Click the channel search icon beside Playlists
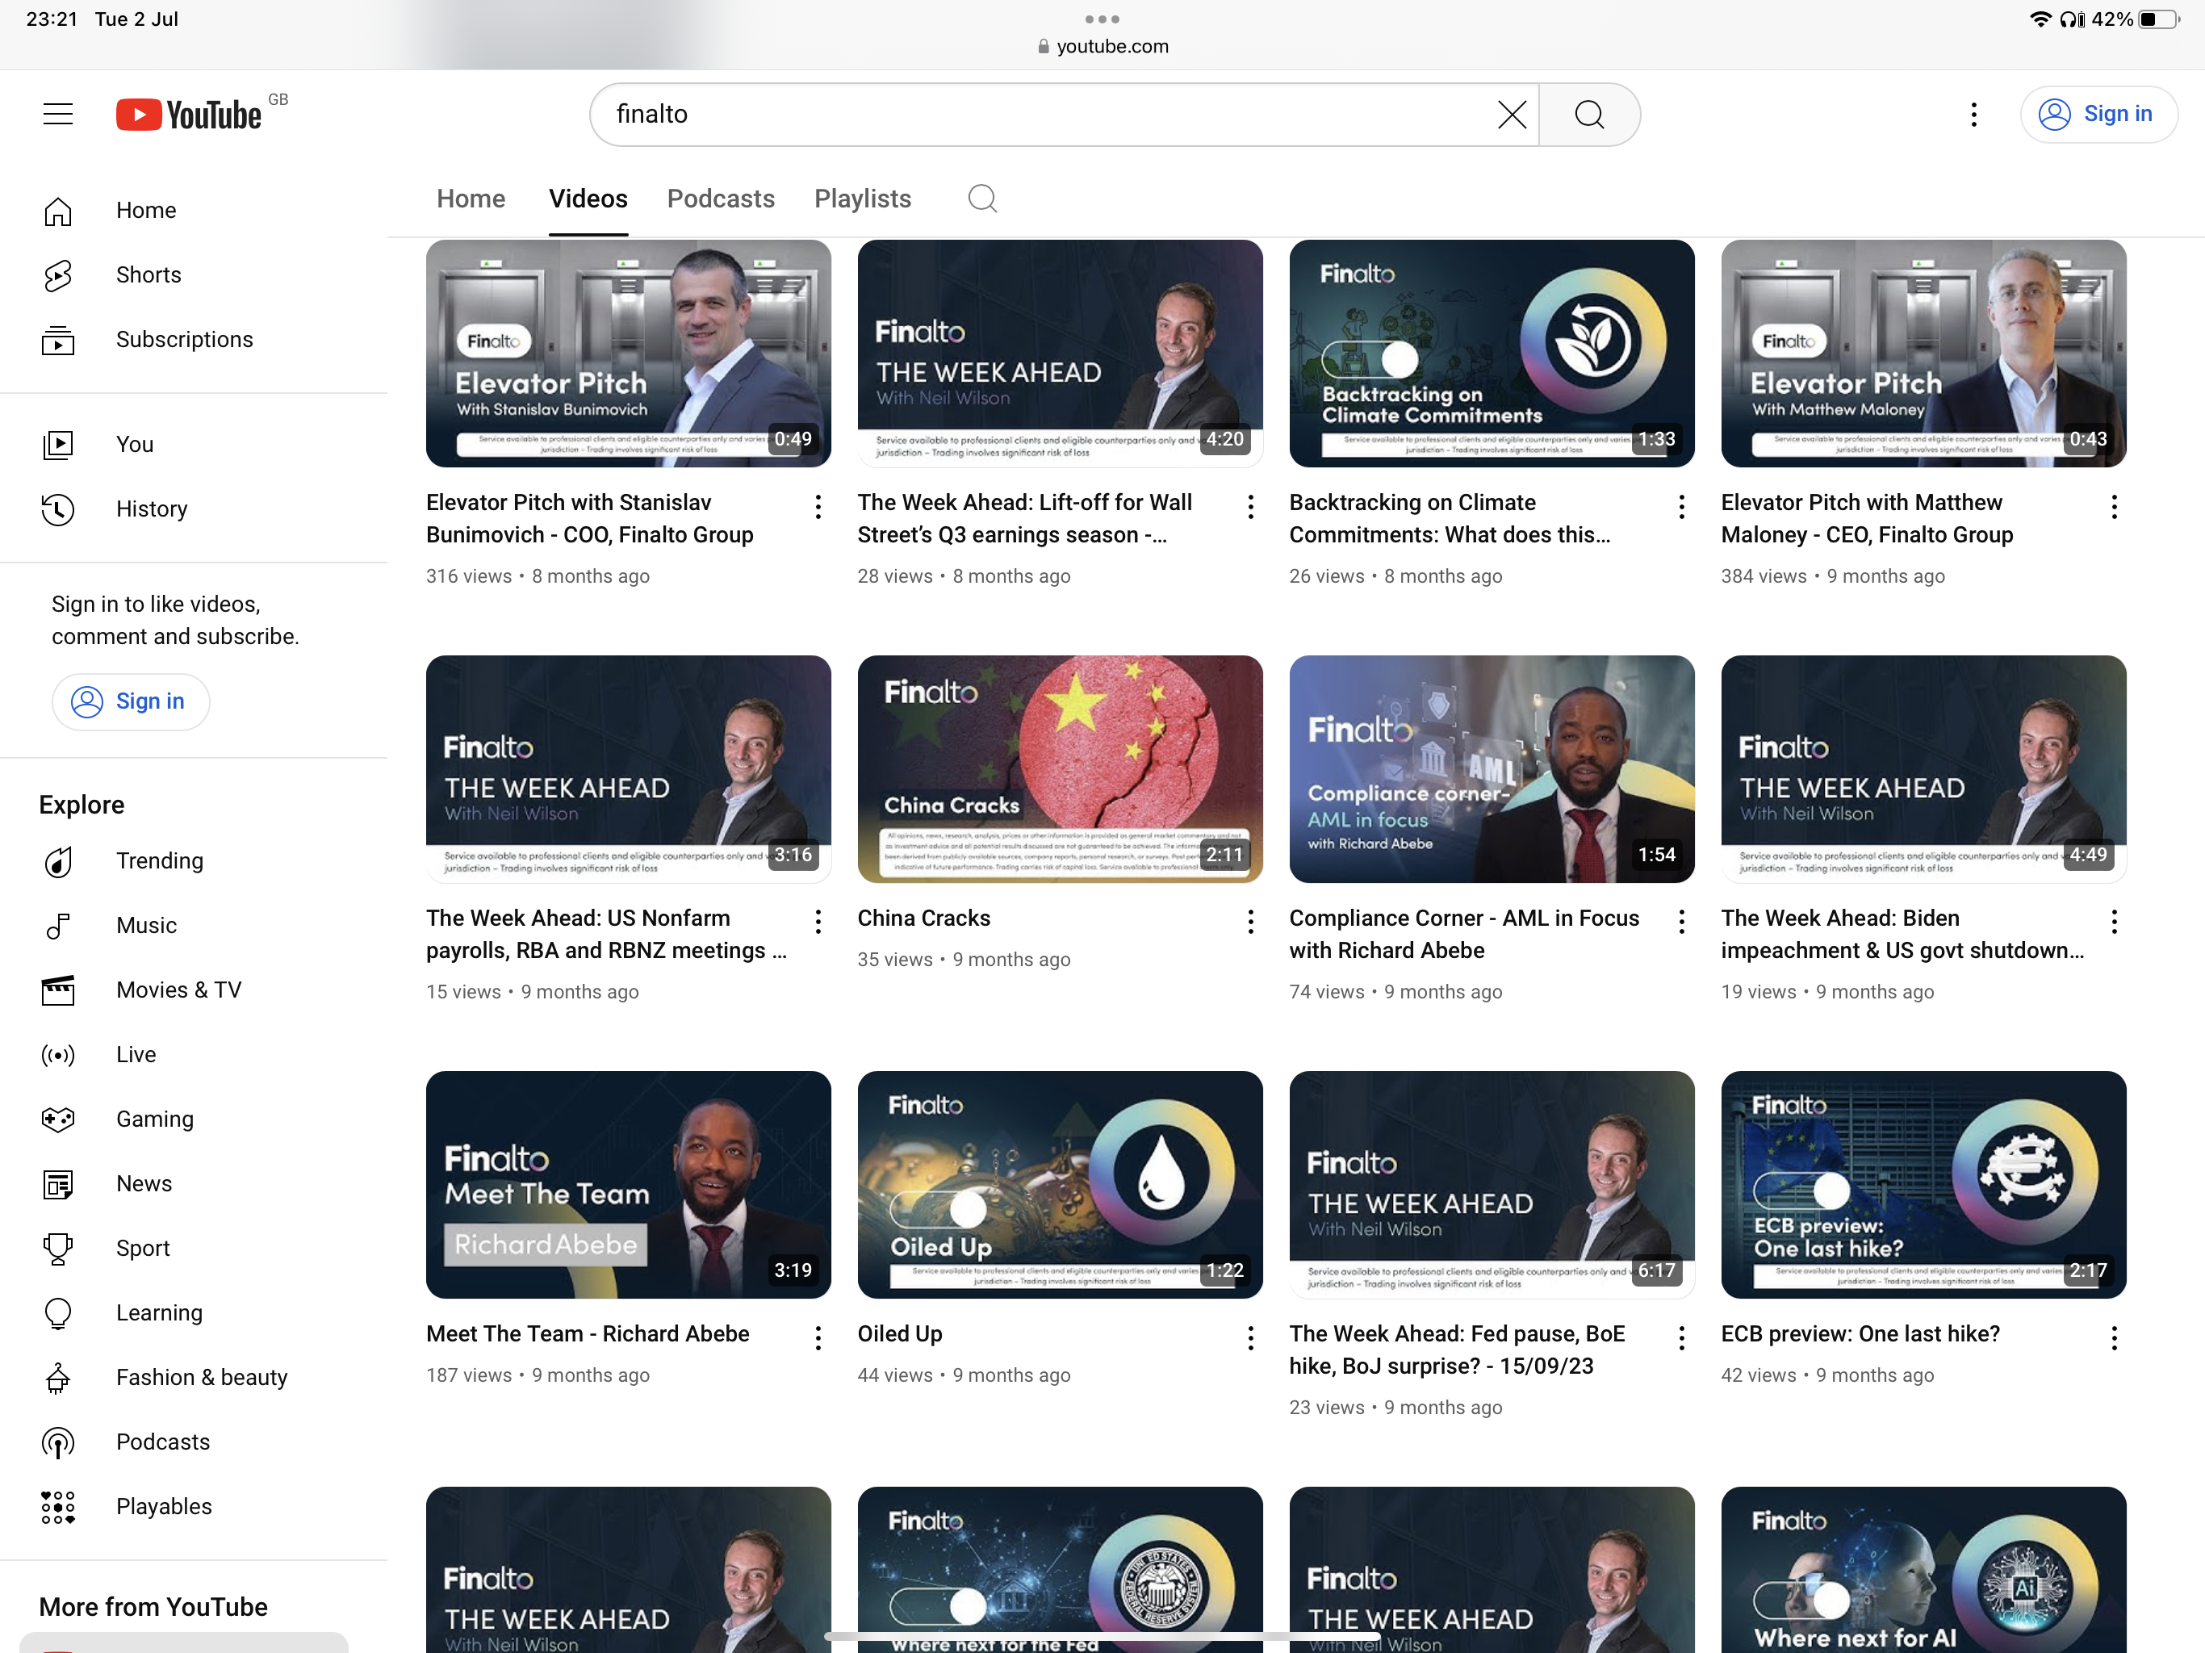This screenshot has width=2205, height=1653. 982,199
